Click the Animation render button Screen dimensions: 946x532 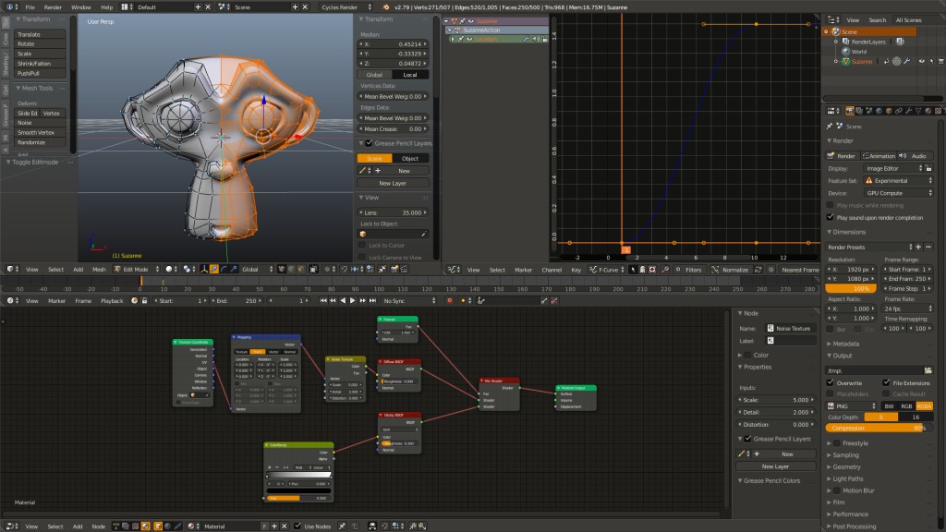click(878, 156)
